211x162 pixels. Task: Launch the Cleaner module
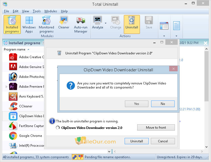click(x=64, y=22)
